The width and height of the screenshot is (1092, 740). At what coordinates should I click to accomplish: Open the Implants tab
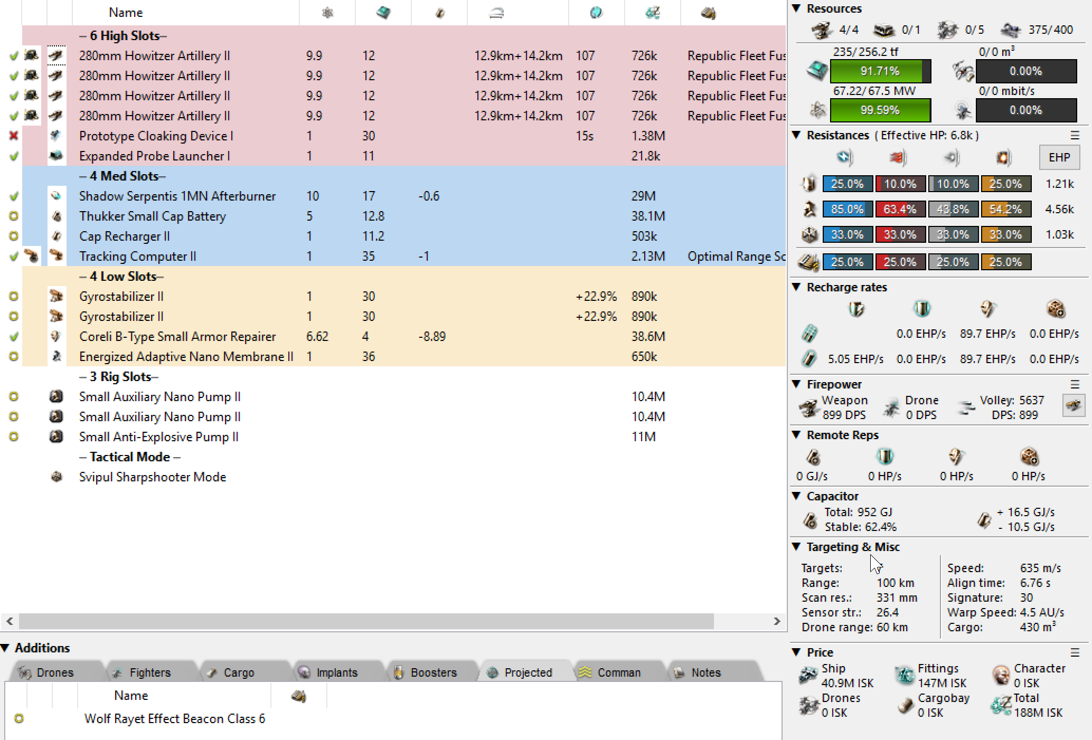coord(336,672)
